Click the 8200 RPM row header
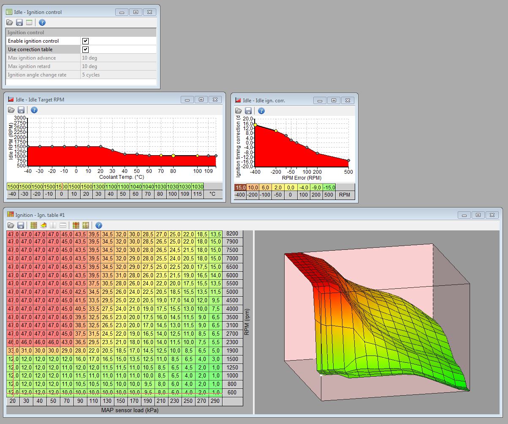Image resolution: width=508 pixels, height=424 pixels. (233, 233)
